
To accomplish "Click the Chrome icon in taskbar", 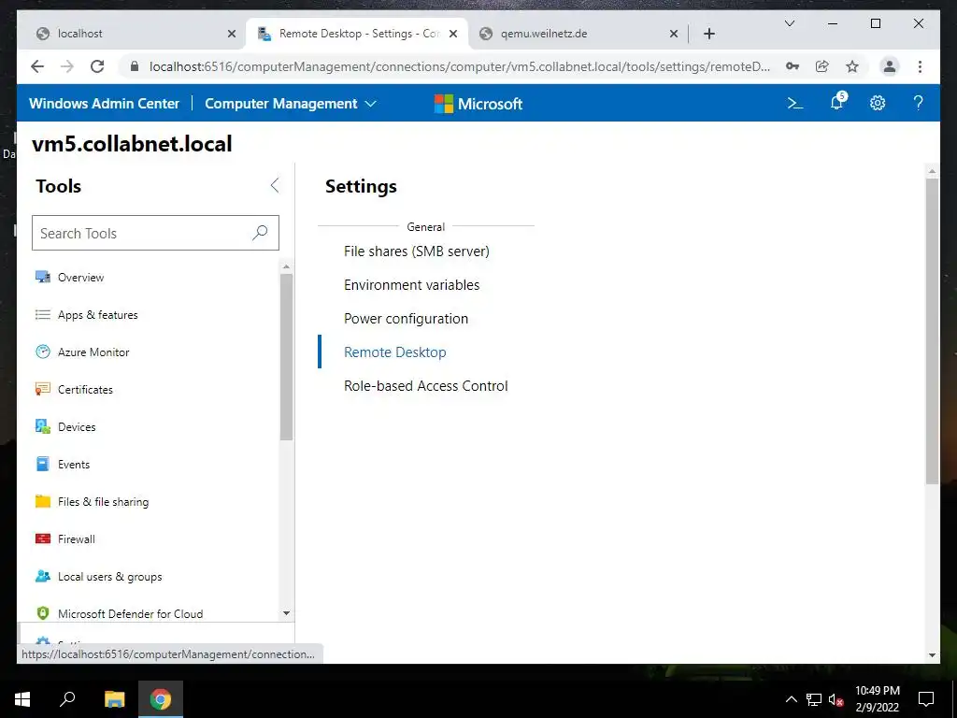I will point(161,699).
